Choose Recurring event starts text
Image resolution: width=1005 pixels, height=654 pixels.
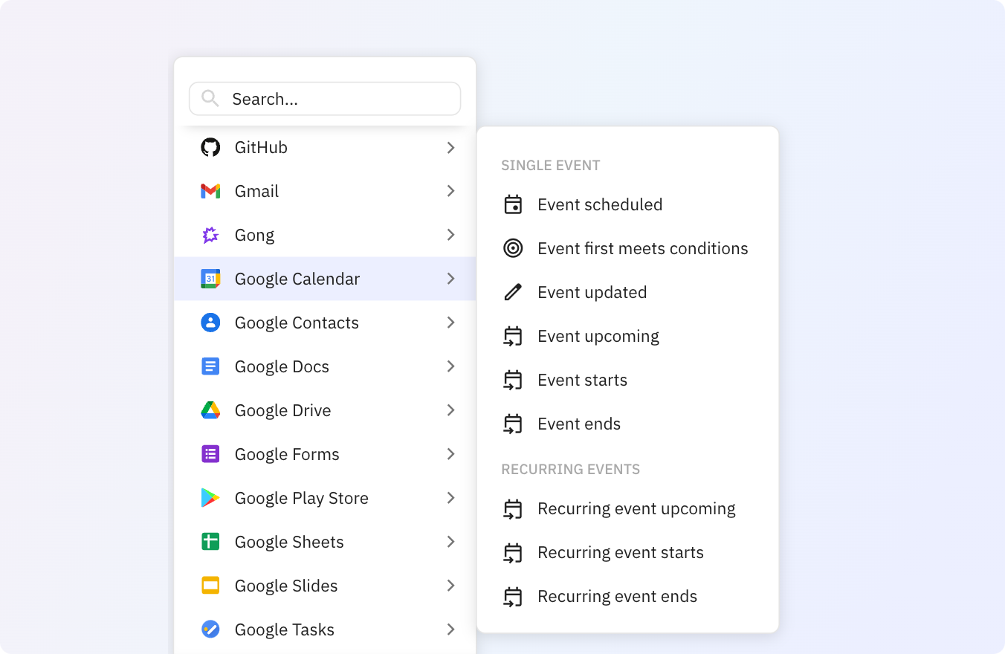coord(621,552)
